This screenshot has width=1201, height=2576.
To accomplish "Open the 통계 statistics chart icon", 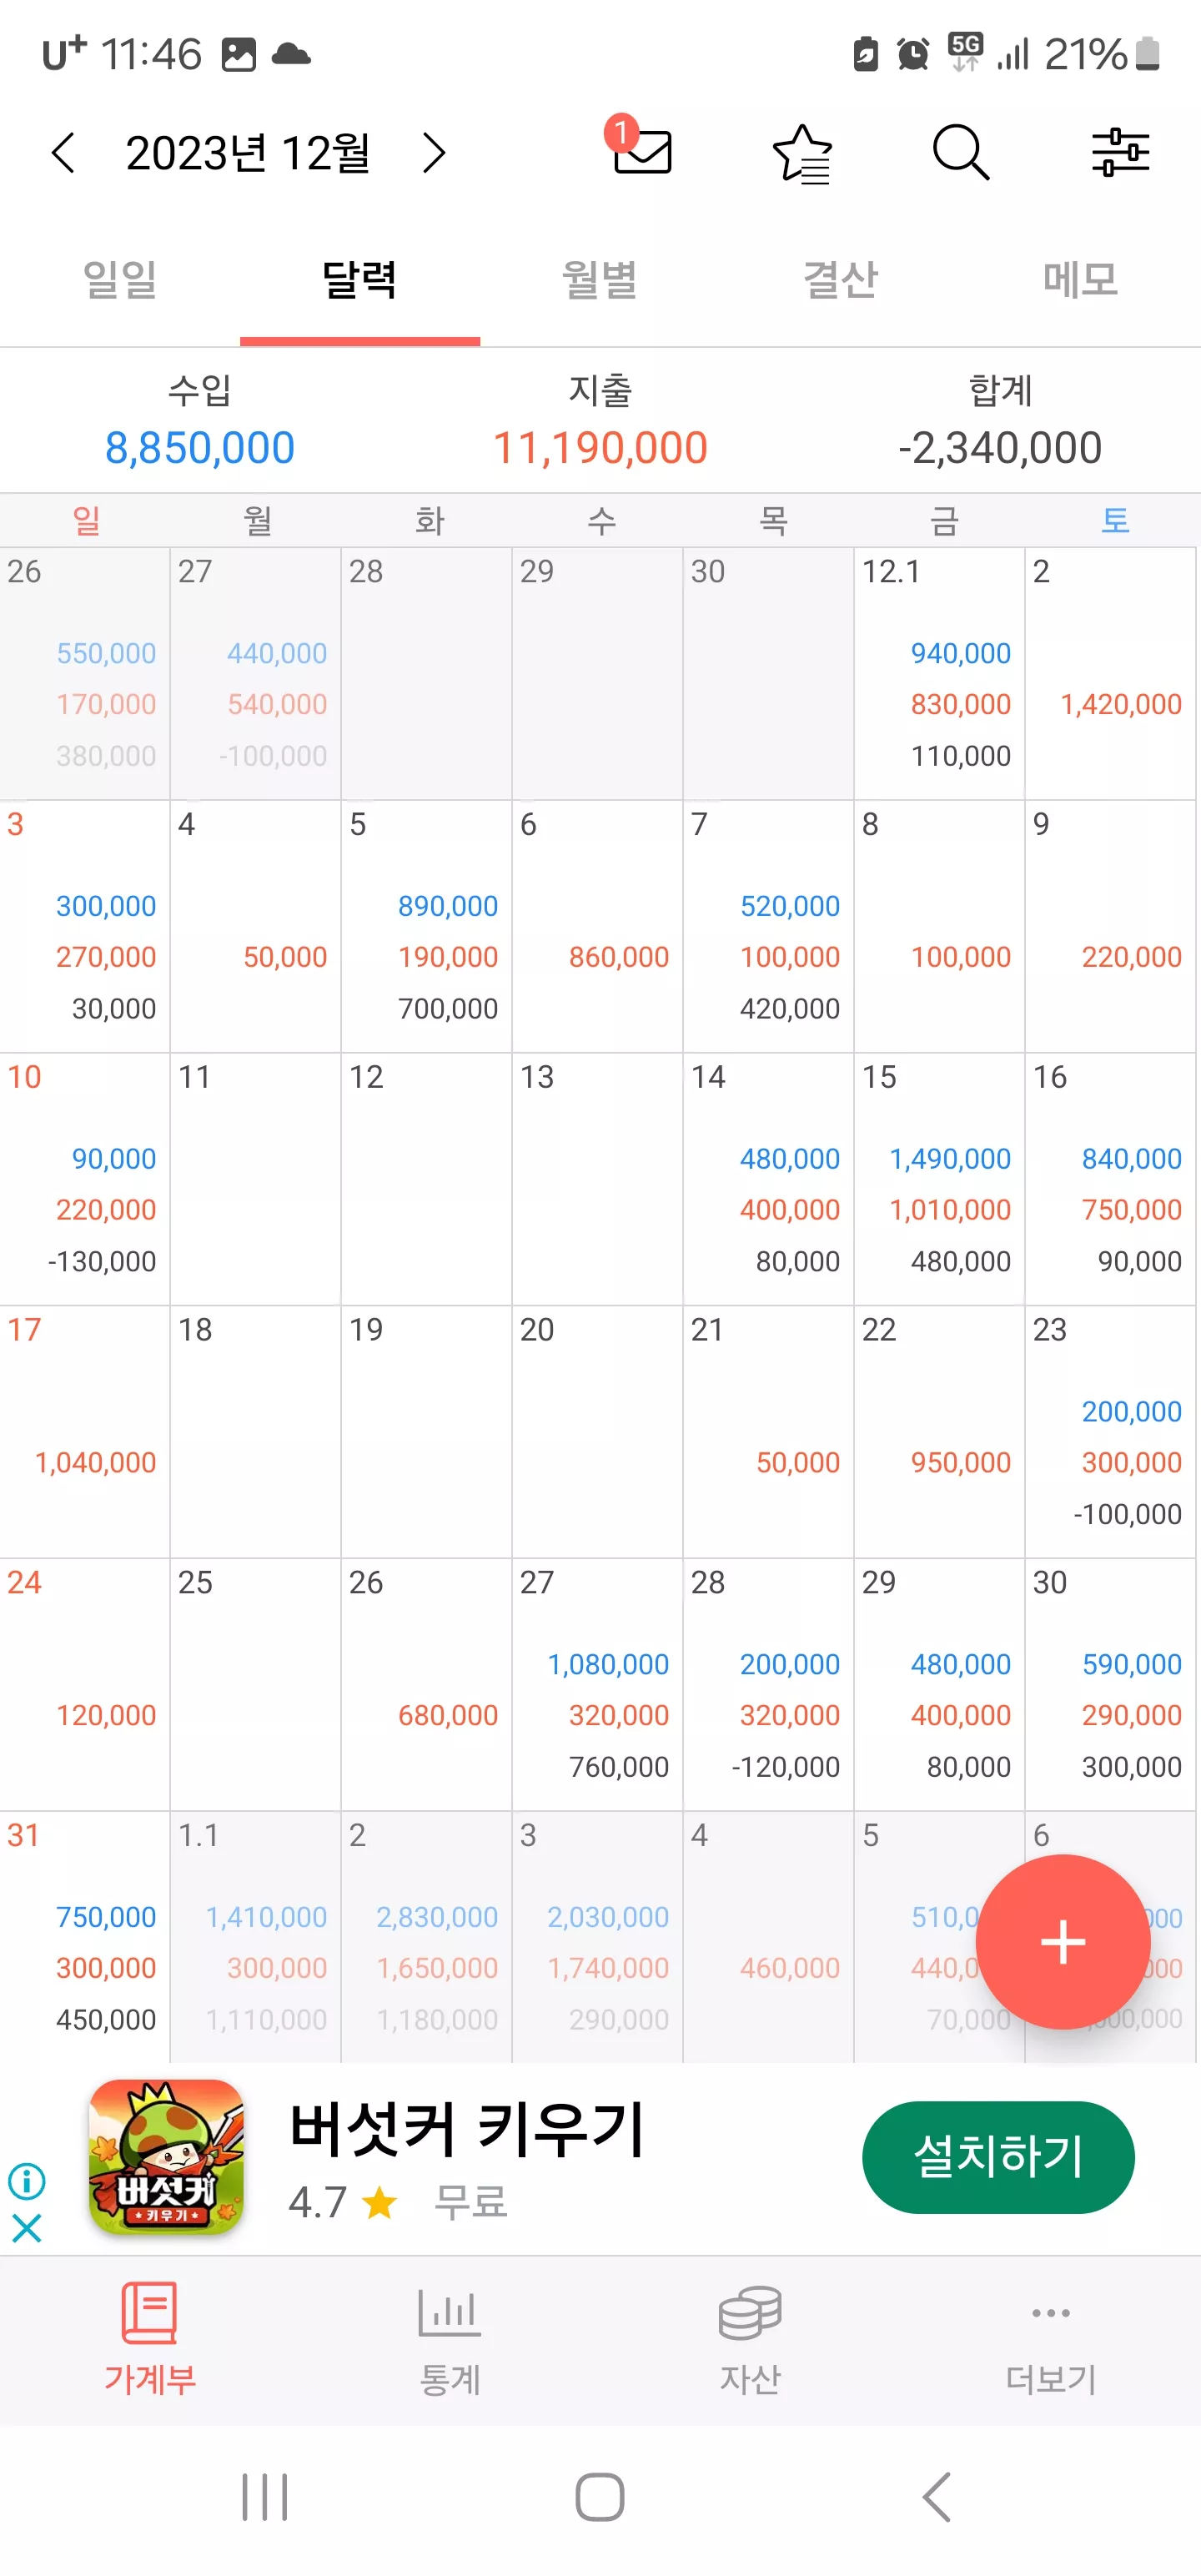I will [x=450, y=2312].
